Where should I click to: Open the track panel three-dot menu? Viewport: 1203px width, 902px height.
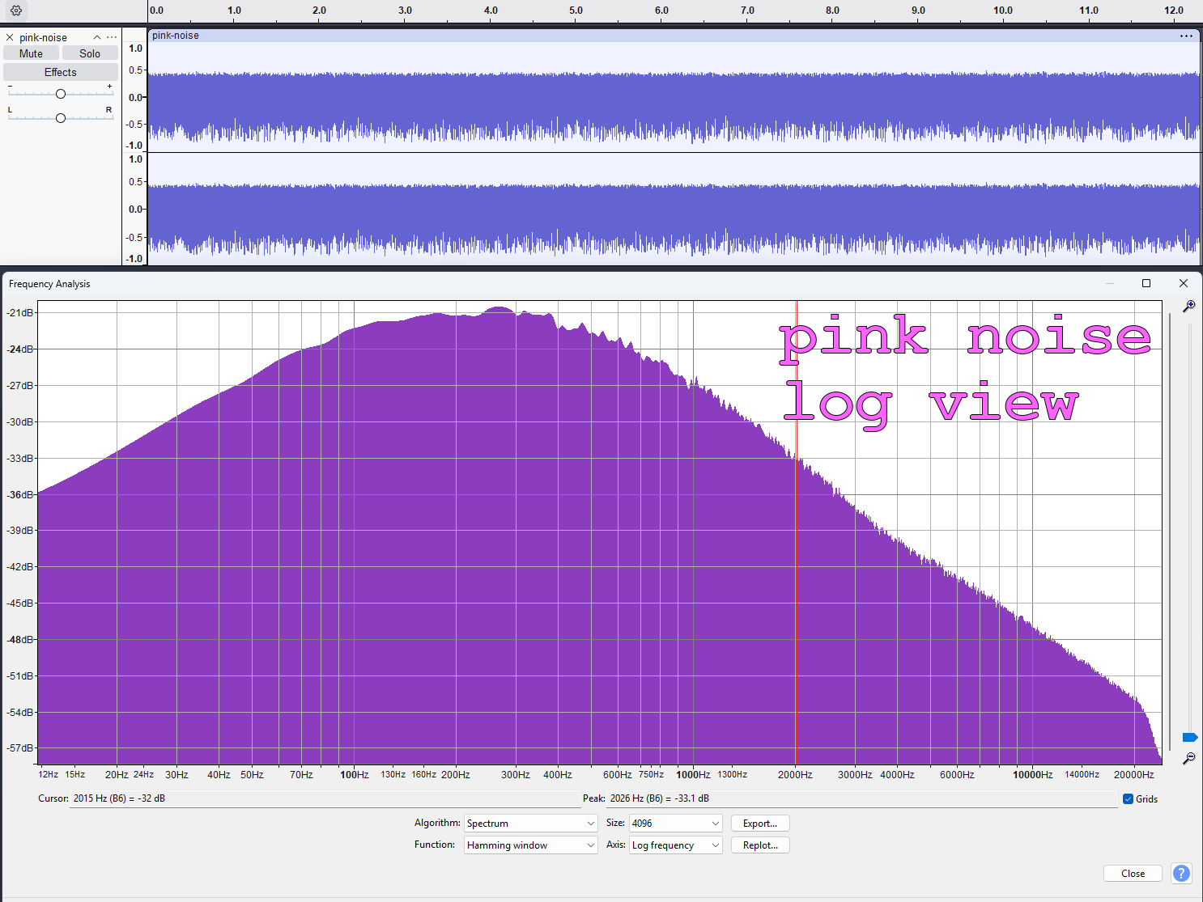(x=112, y=37)
